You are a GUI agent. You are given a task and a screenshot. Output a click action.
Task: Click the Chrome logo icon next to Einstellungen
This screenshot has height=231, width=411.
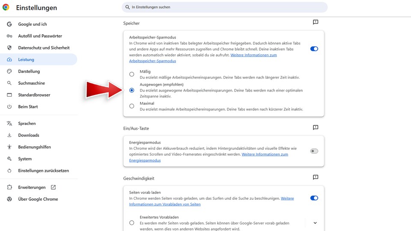coord(6,7)
